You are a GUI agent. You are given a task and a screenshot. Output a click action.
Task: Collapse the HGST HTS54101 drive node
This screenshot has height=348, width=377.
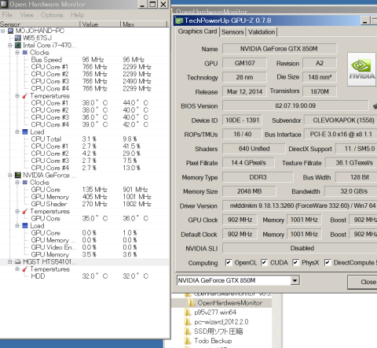(10, 261)
